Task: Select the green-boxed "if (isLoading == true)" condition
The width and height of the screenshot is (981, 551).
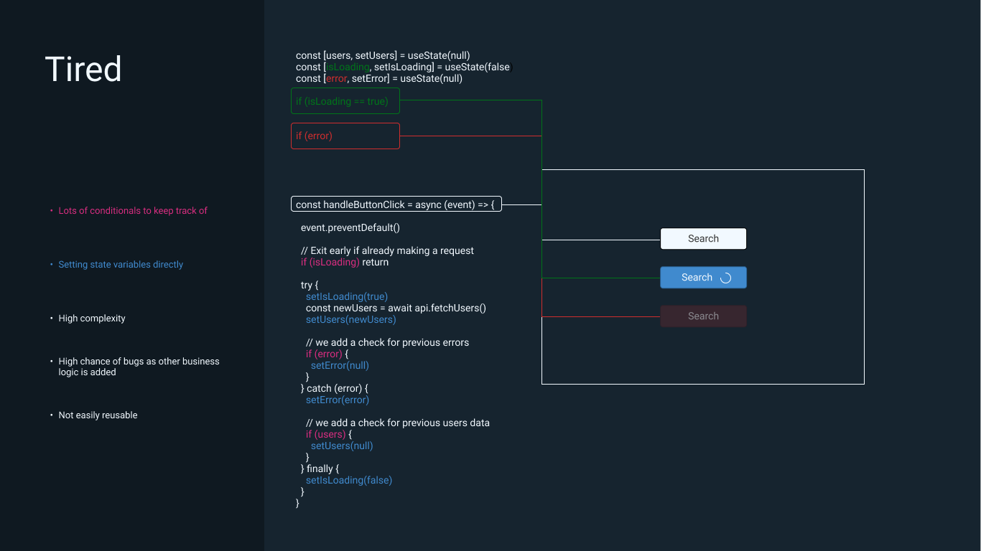Action: coord(345,101)
